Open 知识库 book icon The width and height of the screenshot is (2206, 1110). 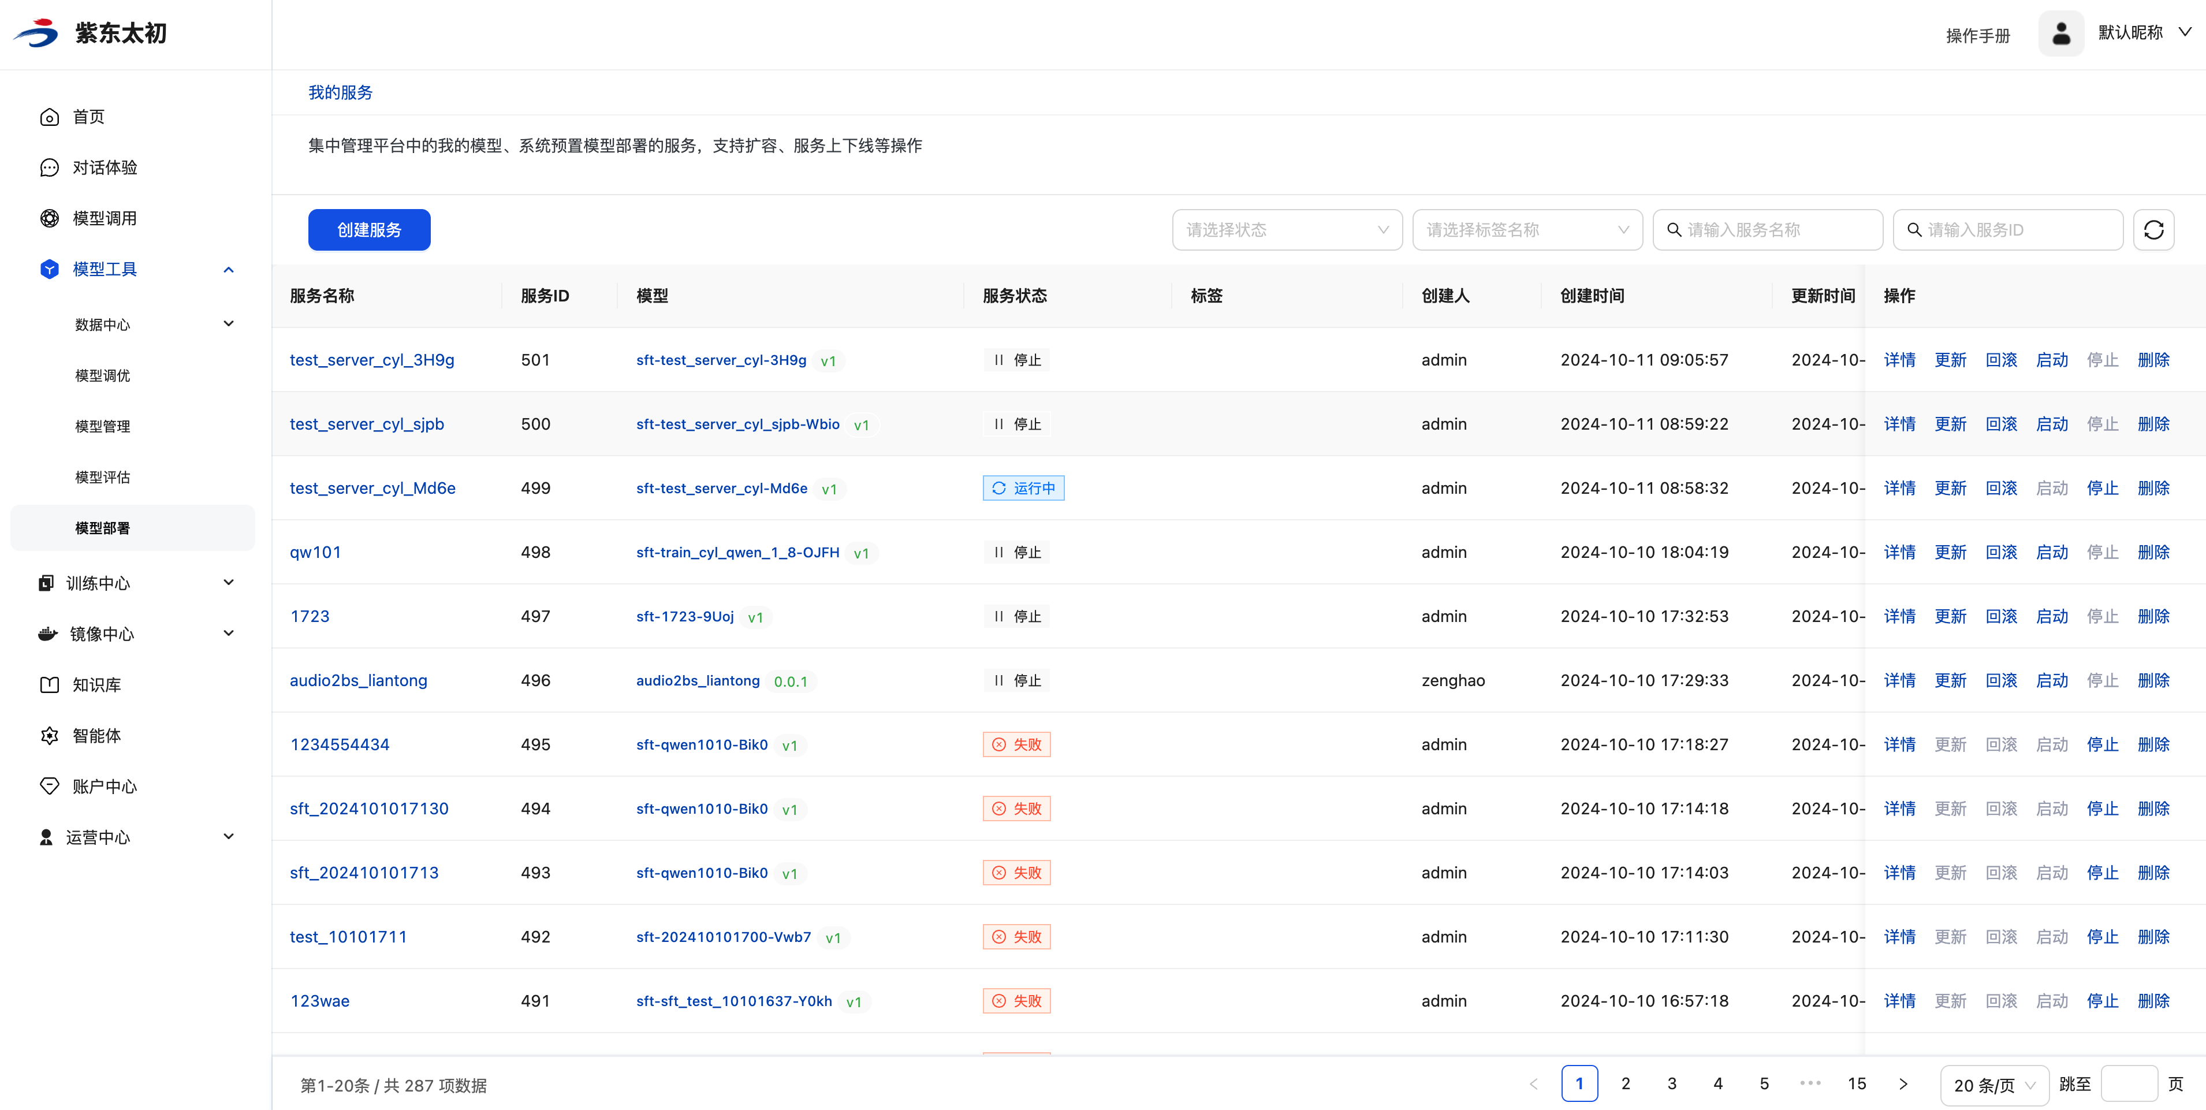pos(50,685)
